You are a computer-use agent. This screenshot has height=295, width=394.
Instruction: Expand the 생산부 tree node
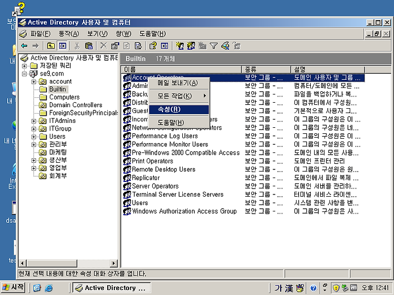click(x=34, y=160)
